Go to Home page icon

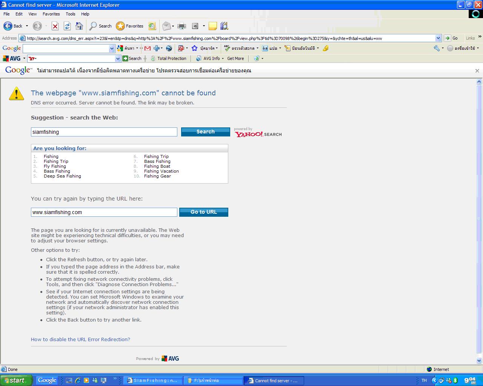79,26
